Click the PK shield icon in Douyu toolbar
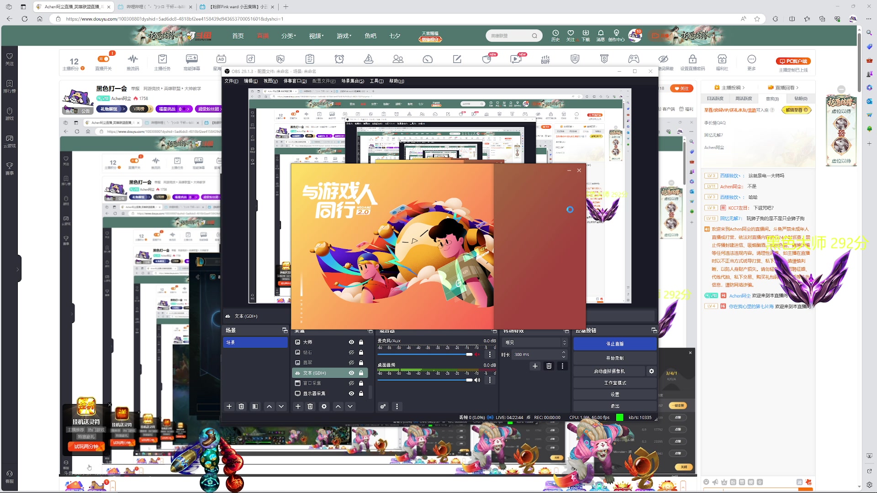The image size is (877, 493). (x=280, y=59)
